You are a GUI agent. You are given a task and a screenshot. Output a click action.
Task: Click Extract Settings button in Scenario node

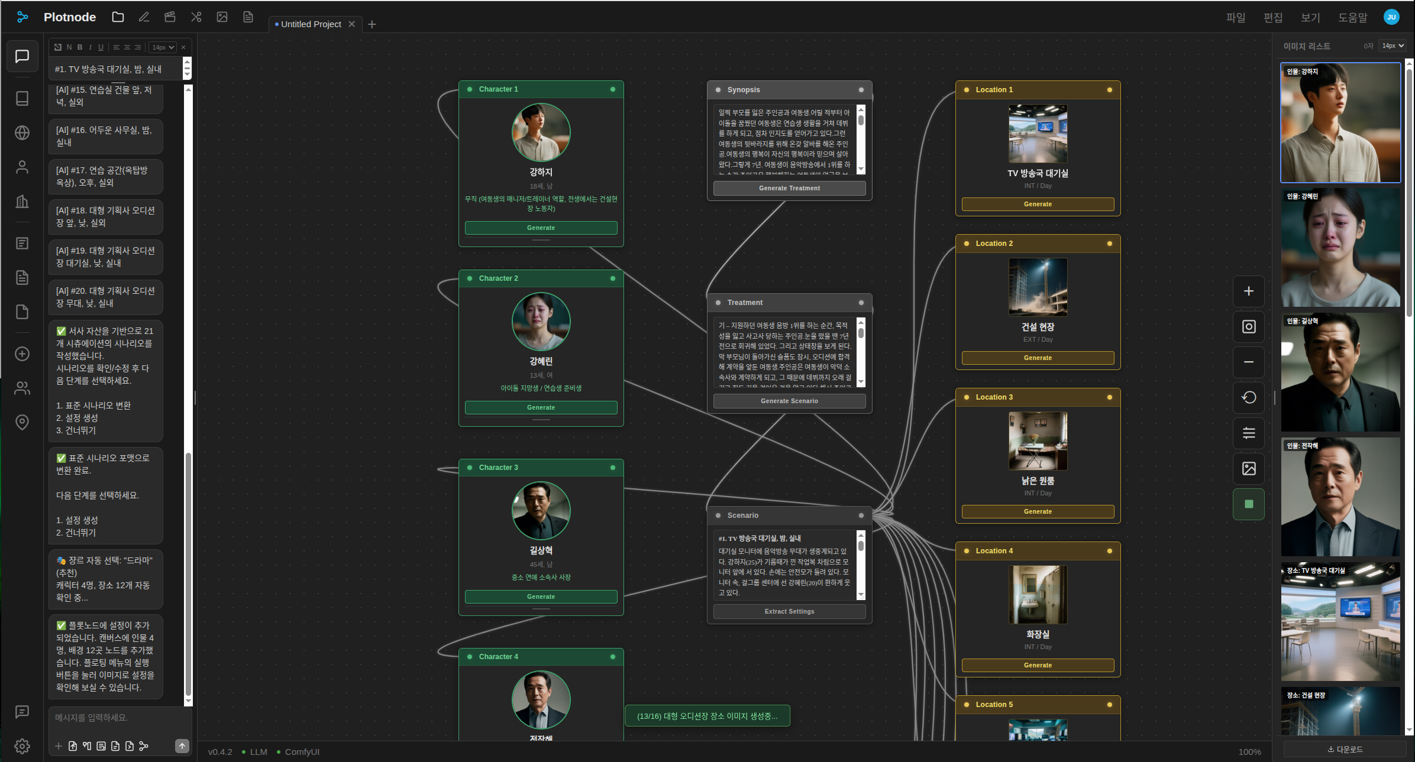(789, 611)
